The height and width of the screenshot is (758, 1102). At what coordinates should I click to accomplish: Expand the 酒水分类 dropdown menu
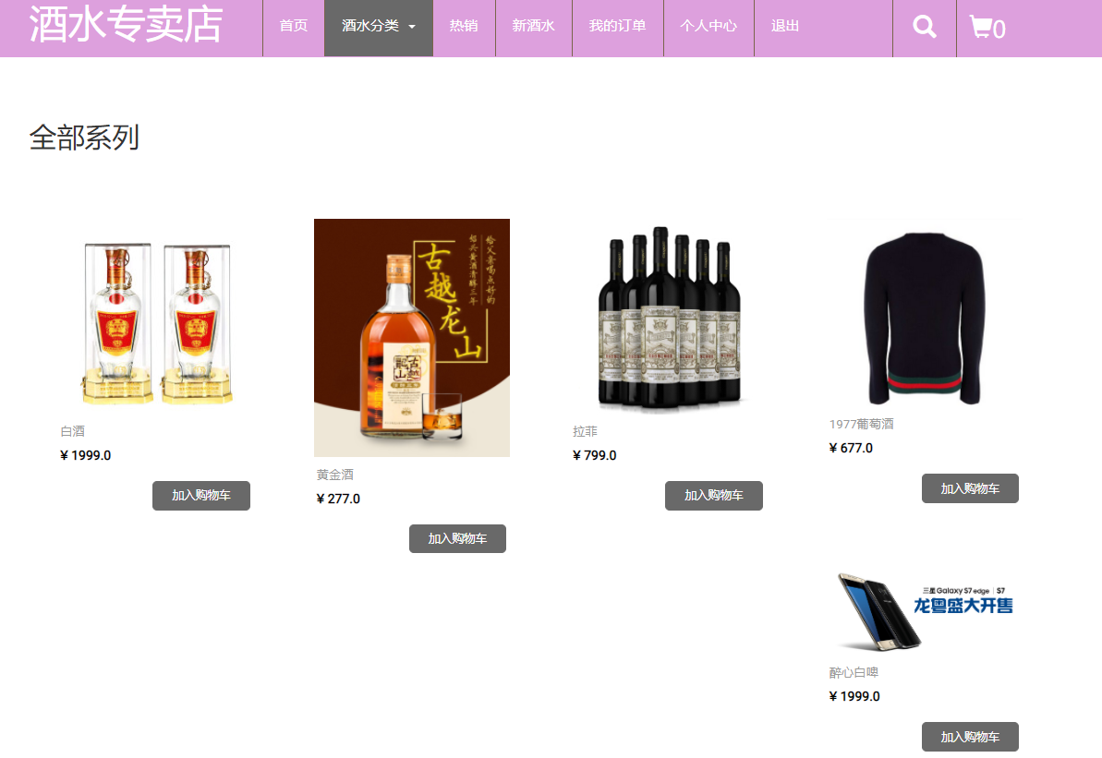point(379,28)
